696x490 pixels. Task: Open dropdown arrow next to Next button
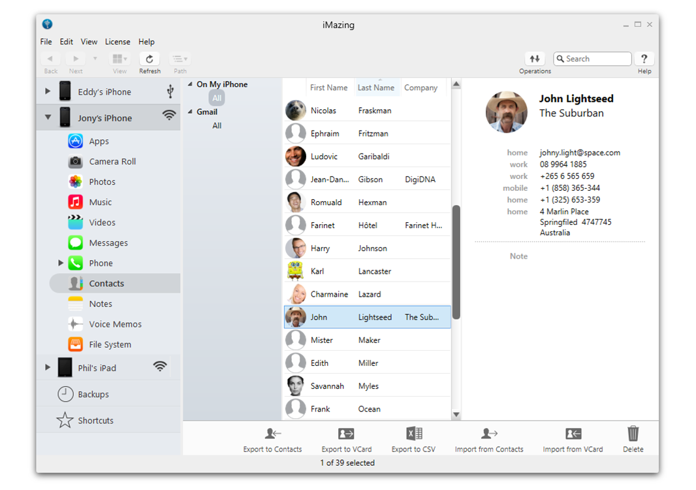(x=95, y=59)
